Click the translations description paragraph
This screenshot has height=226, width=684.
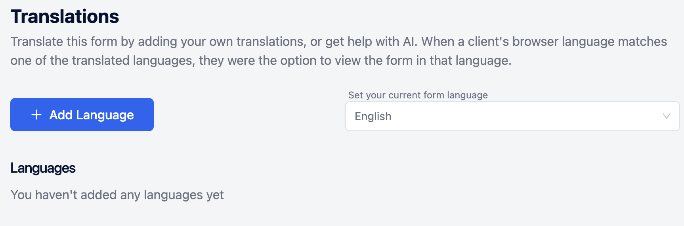pos(261,51)
